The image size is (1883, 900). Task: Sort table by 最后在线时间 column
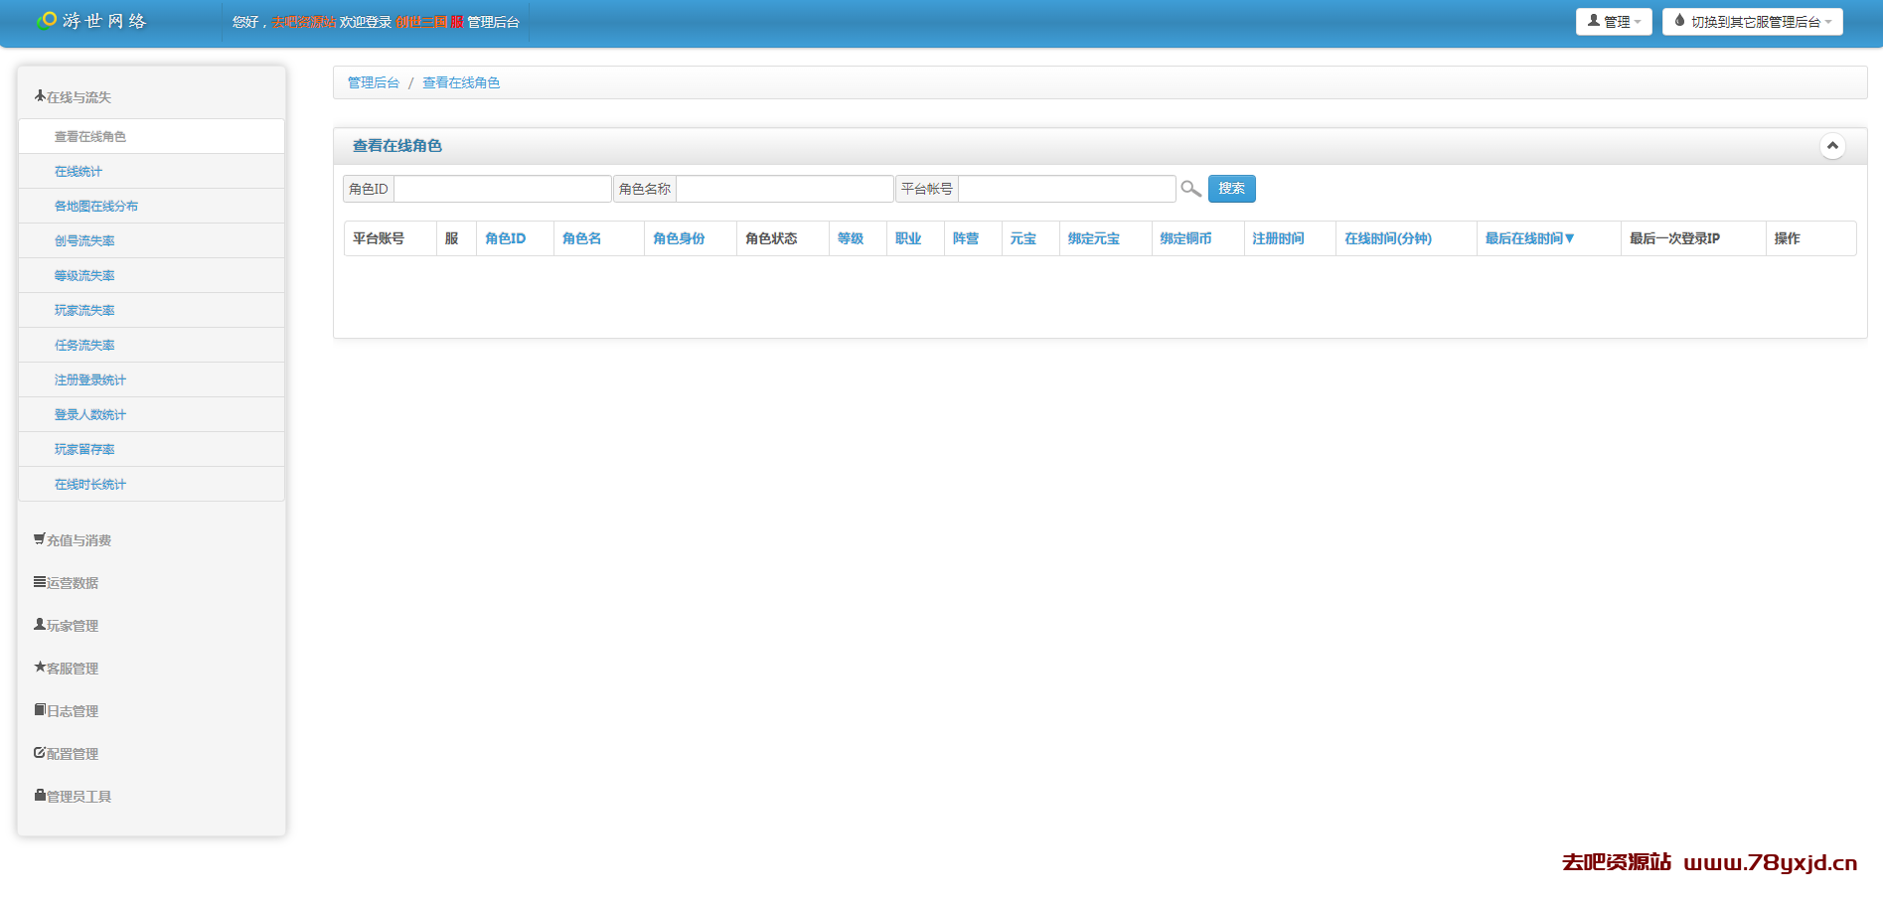pos(1529,238)
